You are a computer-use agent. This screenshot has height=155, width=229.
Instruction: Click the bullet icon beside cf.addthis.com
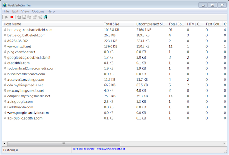5,63
